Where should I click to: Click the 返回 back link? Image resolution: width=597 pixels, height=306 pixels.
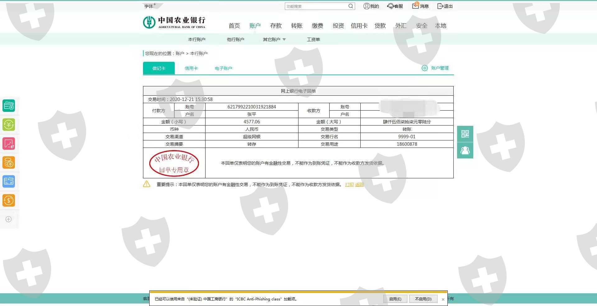(x=359, y=185)
